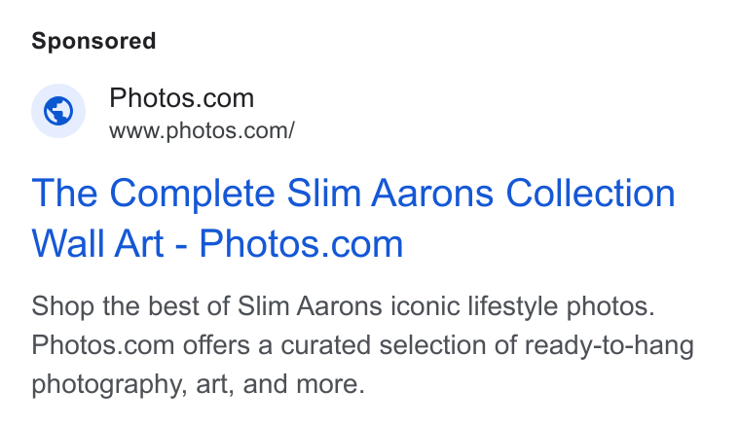Click the word 'Complete' in headline
Viewport: 740px width, 426px height.
click(192, 195)
